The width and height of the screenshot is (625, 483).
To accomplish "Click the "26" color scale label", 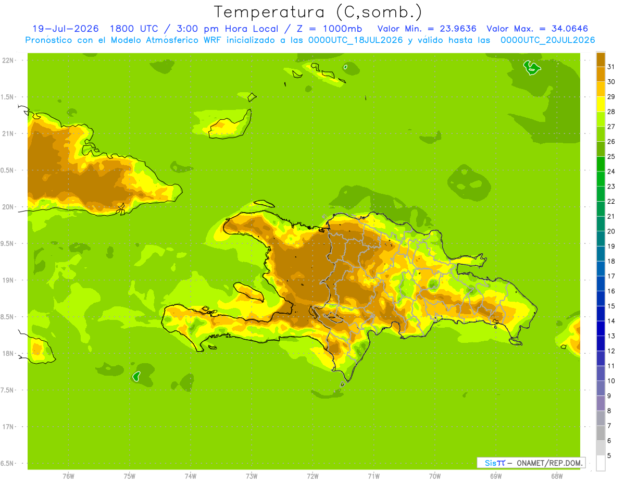I will tap(611, 142).
